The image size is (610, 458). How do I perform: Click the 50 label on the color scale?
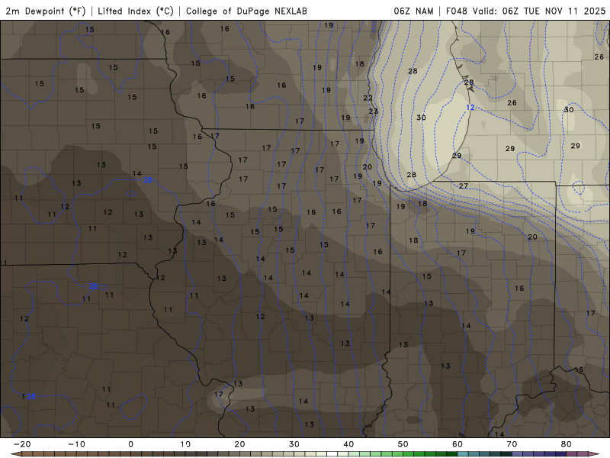(403, 444)
